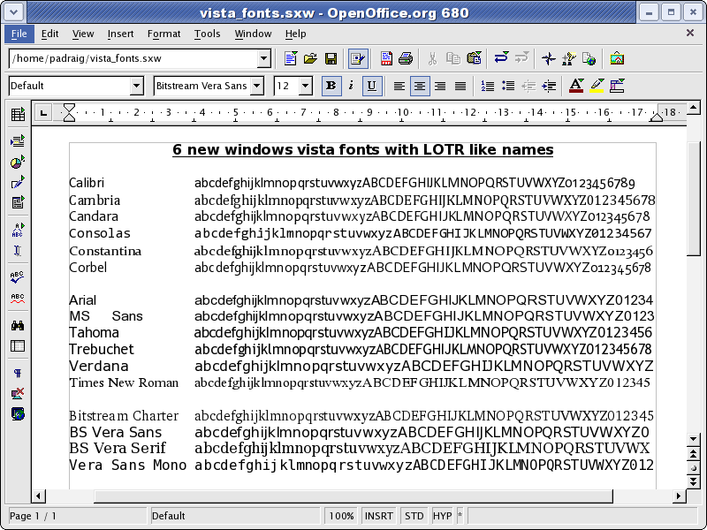Click STD selection mode in status bar
Screen dimensions: 707x530
[x=414, y=516]
